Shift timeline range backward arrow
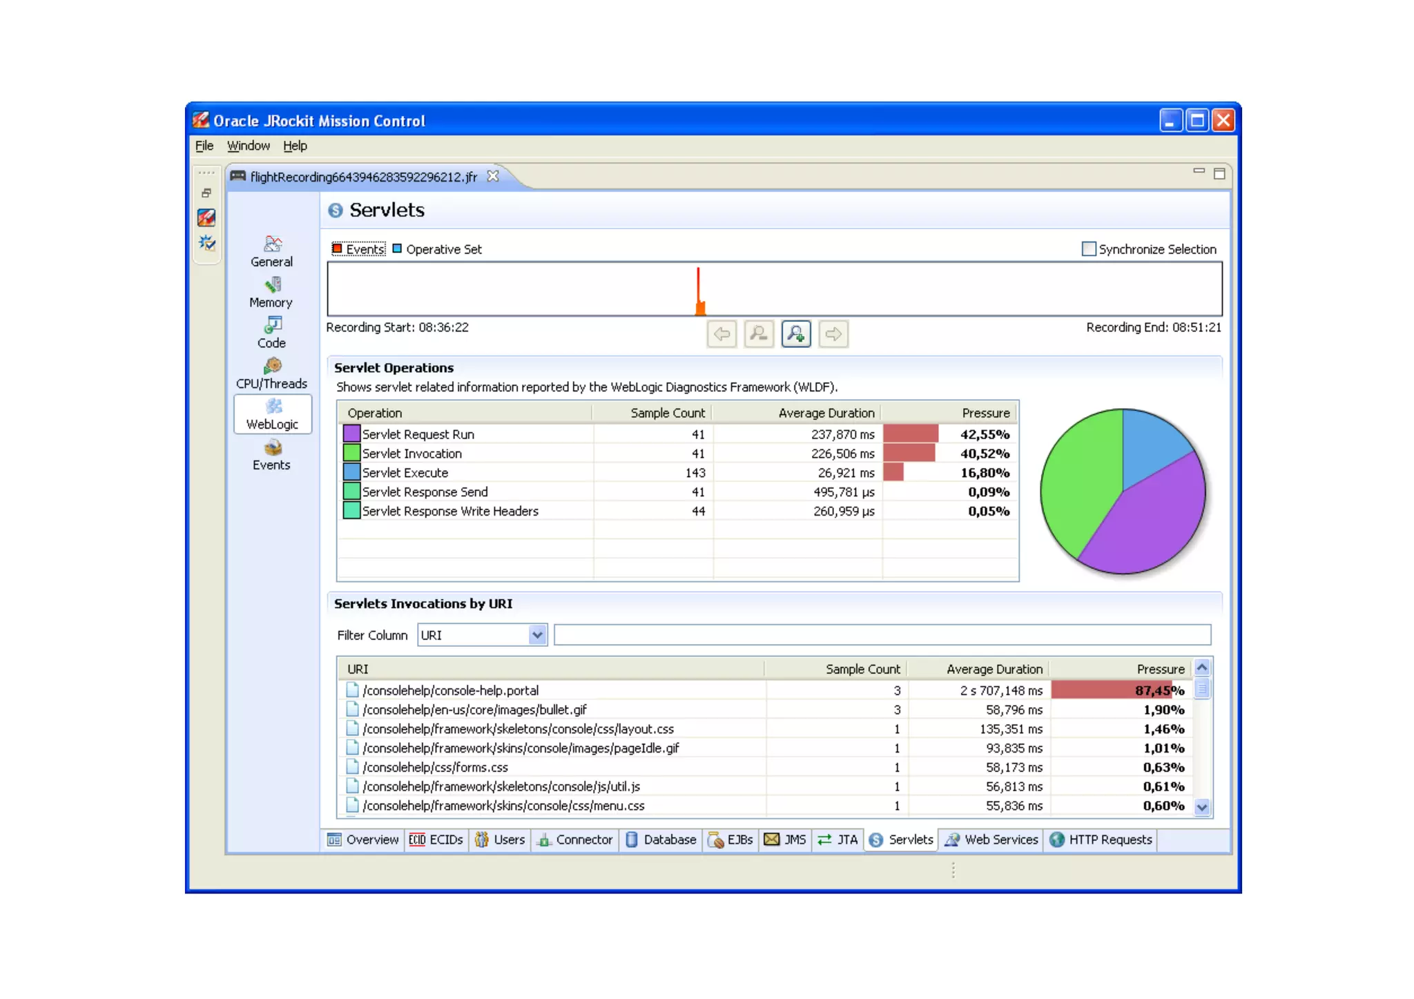The image size is (1414, 999). [722, 334]
